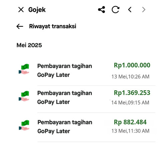
Task: Tap the Mei 2025 month heading
Action: pyautogui.click(x=29, y=45)
